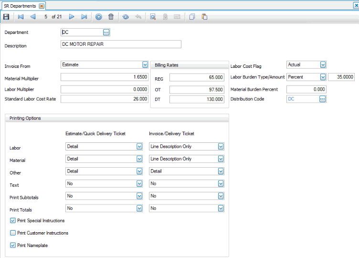Click the Description text field
This screenshot has height=258, width=359.
pyautogui.click(x=121, y=44)
